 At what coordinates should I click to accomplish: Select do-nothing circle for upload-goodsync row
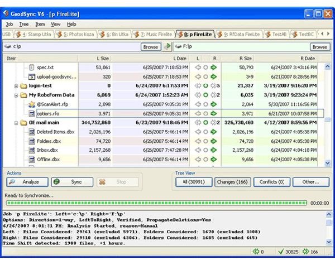pyautogui.click(x=205, y=76)
